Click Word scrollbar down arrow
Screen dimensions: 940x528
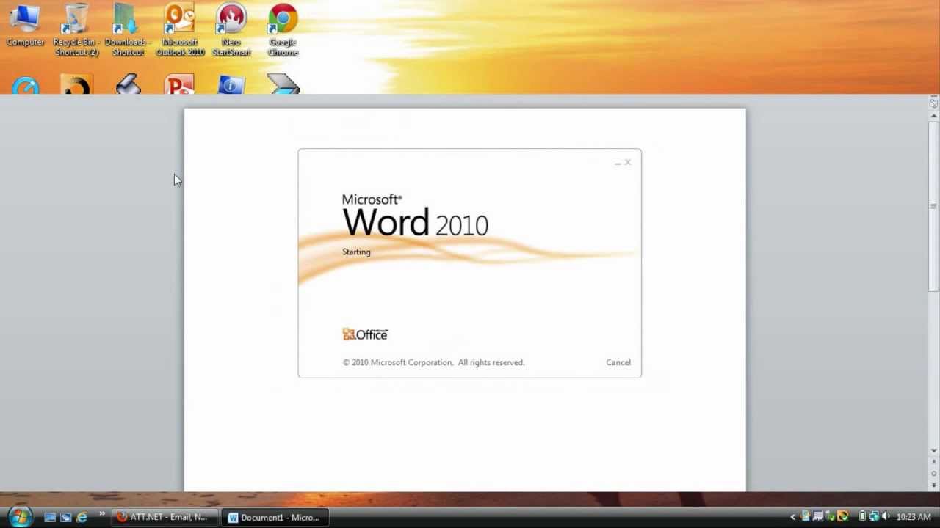point(933,450)
